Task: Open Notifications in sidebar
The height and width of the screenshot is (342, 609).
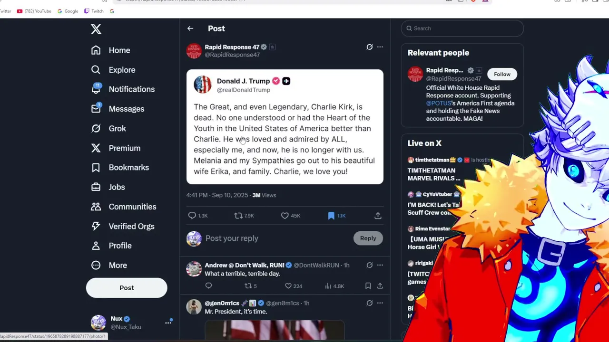Action: pyautogui.click(x=123, y=89)
